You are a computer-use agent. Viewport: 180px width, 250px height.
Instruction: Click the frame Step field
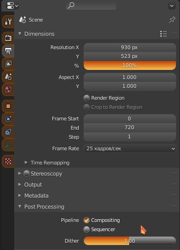pyautogui.click(x=130, y=136)
